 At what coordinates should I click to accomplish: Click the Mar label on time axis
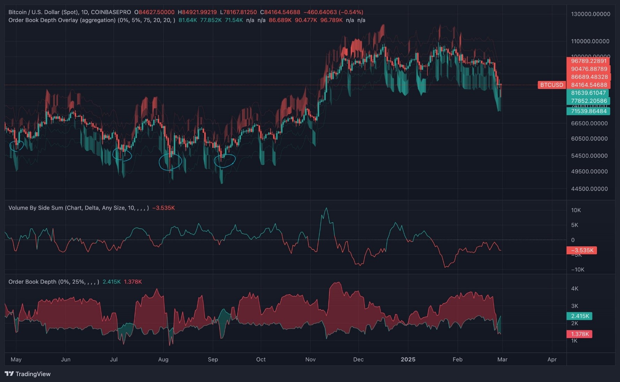tap(502, 359)
